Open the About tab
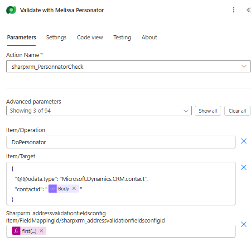This screenshot has width=251, height=251. coord(149,38)
